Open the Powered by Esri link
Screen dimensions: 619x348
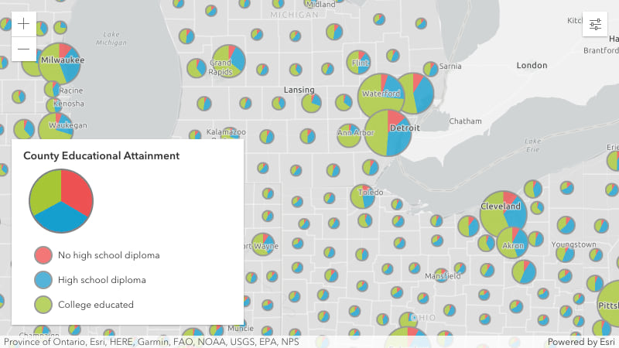[581, 342]
